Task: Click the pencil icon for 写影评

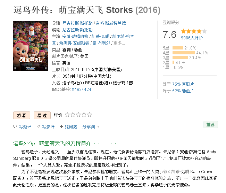Action: tap(38, 126)
